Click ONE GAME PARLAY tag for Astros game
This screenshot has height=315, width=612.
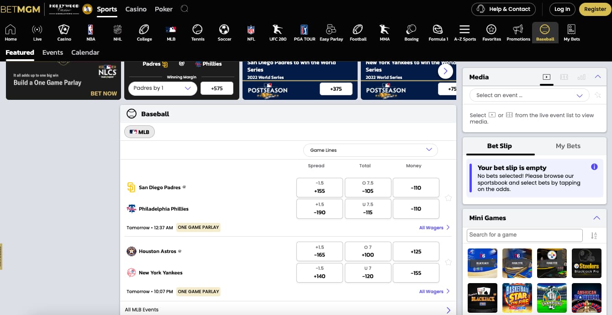pyautogui.click(x=198, y=291)
